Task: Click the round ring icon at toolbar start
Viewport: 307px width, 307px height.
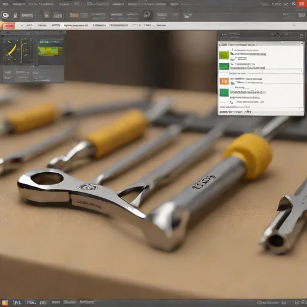Action: click(5, 15)
